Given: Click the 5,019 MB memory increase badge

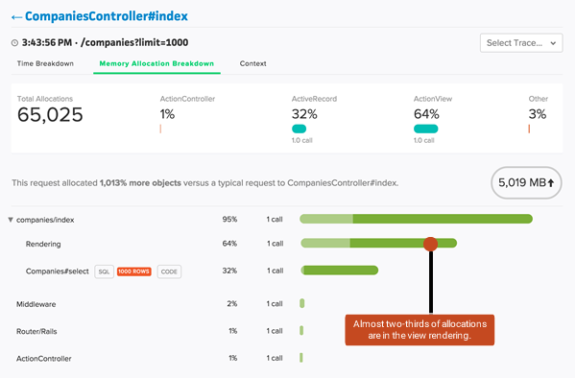Looking at the screenshot, I should (x=526, y=182).
